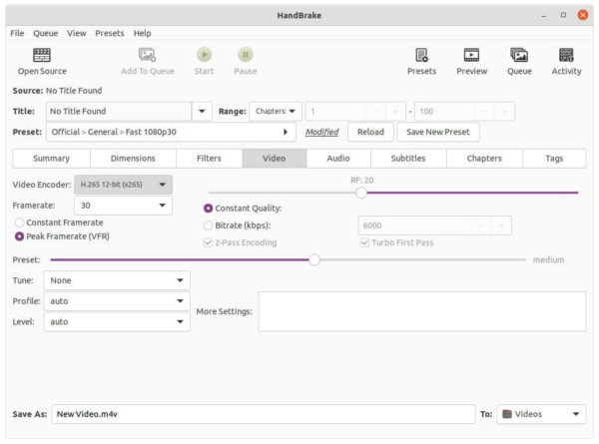Click the More Settings text box
The image size is (599, 444).
(421, 311)
